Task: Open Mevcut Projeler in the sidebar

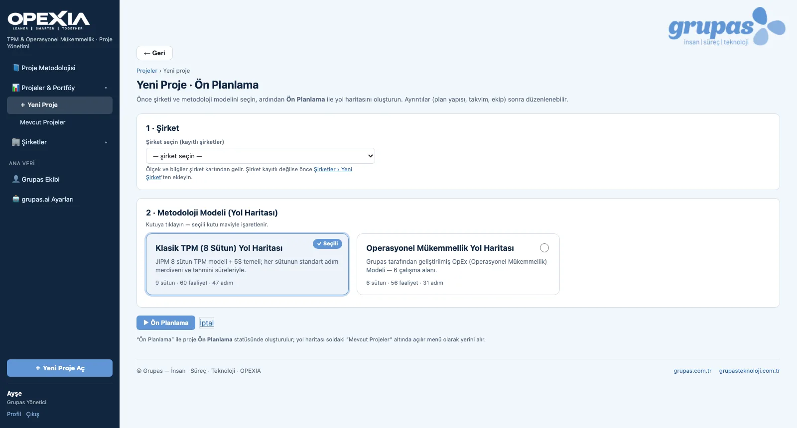Action: pyautogui.click(x=60, y=122)
